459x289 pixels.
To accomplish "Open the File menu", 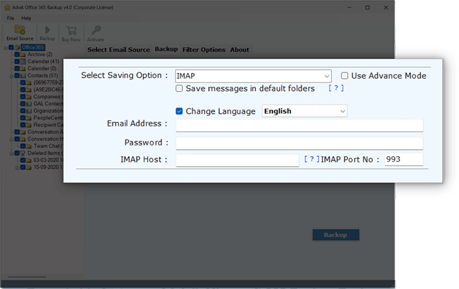I will click(x=10, y=18).
